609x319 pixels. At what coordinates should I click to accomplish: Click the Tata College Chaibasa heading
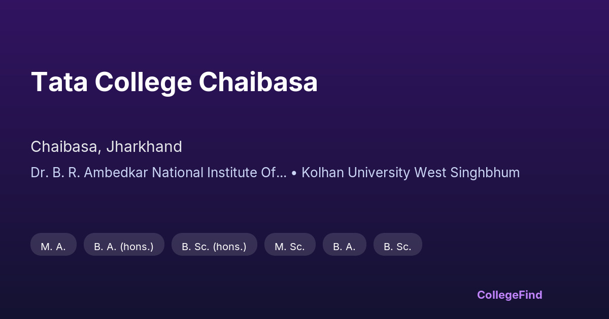[x=174, y=82]
